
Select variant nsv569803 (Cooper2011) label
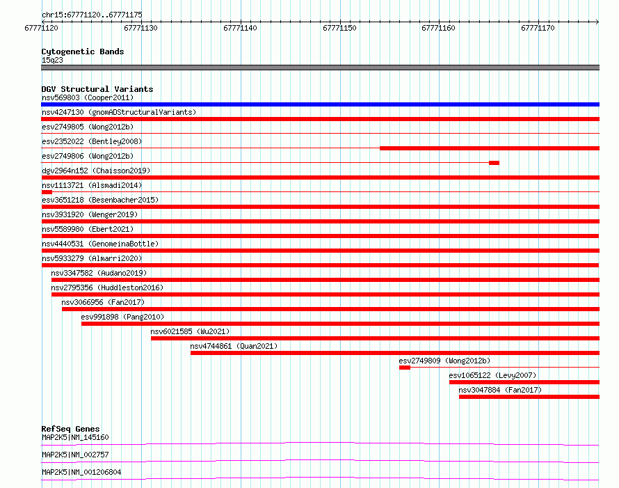point(88,97)
